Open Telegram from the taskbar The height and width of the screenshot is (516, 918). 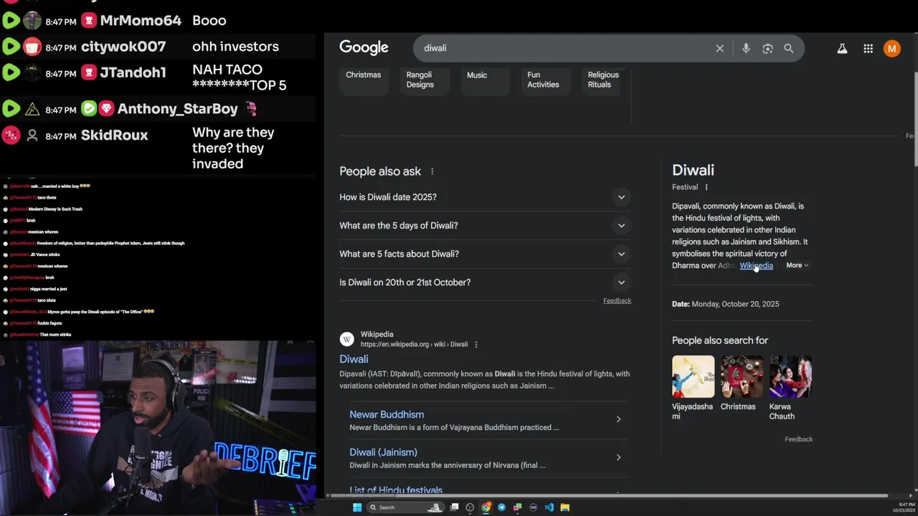[501, 507]
